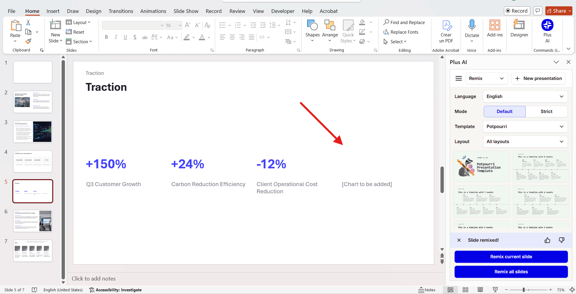Screen dimensions: 576x294
Task: Give thumbs down to remixed slide
Action: 562,240
